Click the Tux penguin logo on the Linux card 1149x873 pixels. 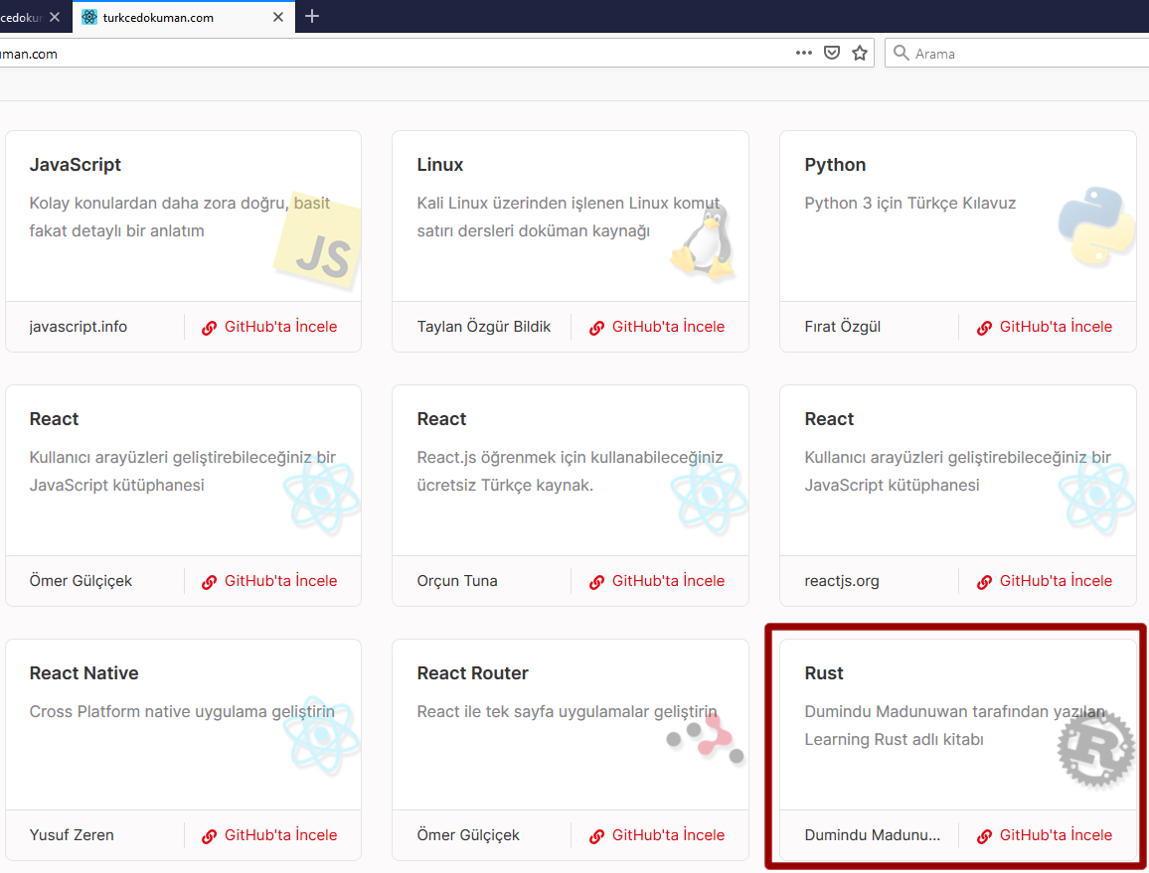point(704,241)
